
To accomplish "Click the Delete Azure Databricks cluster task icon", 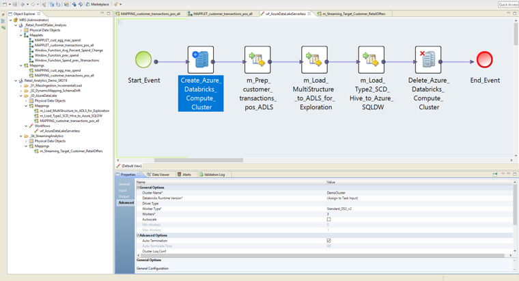I will pyautogui.click(x=428, y=60).
